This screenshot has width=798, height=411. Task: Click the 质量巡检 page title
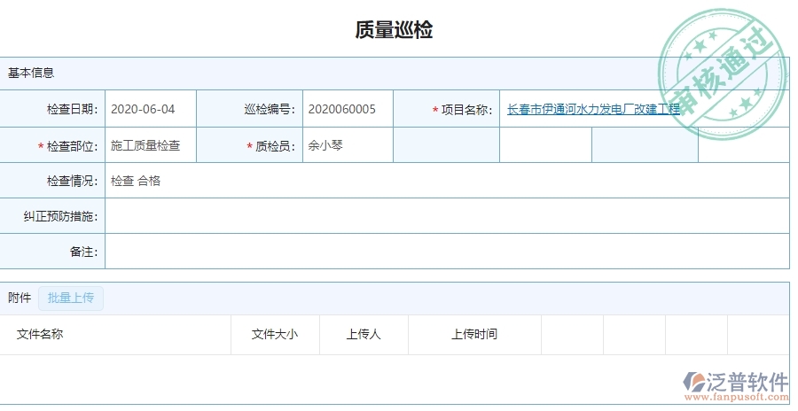point(394,30)
